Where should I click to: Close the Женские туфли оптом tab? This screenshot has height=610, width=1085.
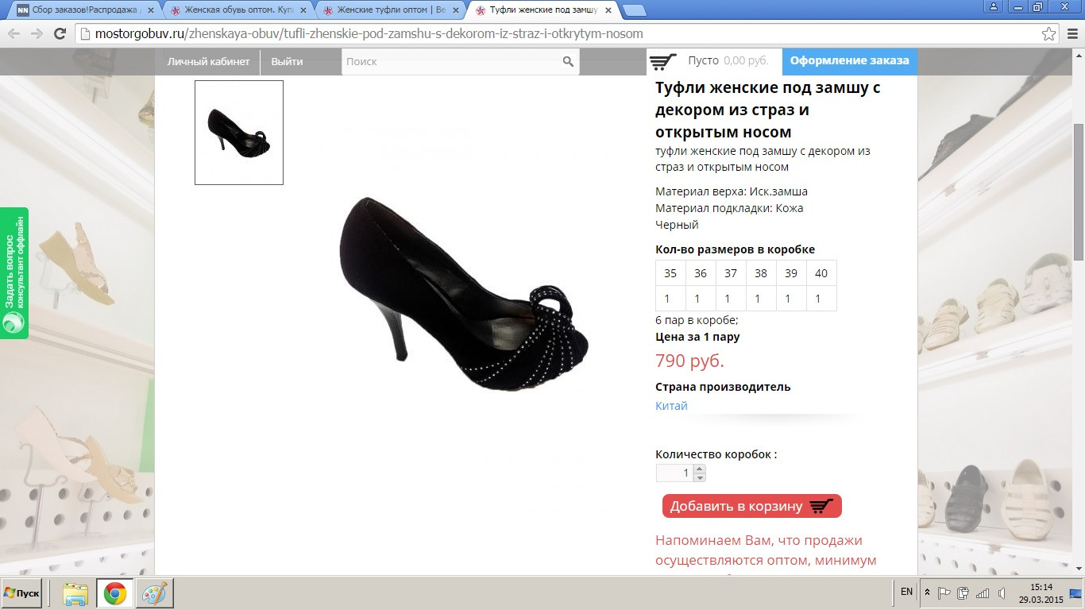coord(455,10)
